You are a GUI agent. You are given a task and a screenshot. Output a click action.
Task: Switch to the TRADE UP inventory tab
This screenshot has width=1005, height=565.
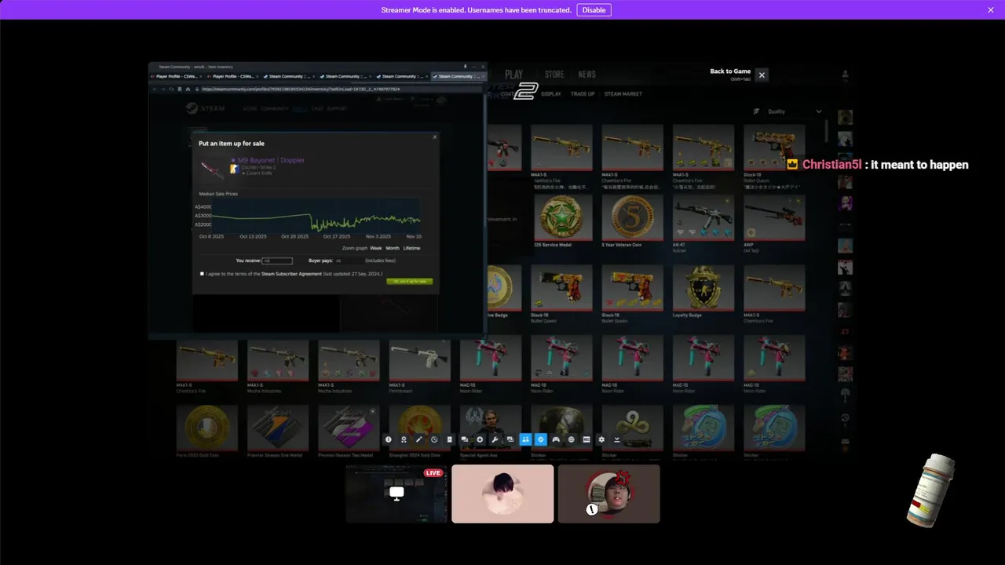[x=583, y=94]
